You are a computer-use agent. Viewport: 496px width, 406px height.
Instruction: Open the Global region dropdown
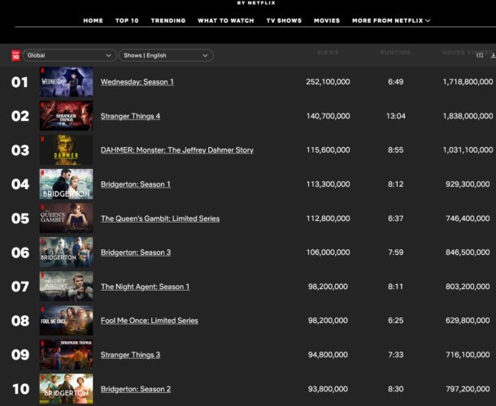pyautogui.click(x=70, y=55)
